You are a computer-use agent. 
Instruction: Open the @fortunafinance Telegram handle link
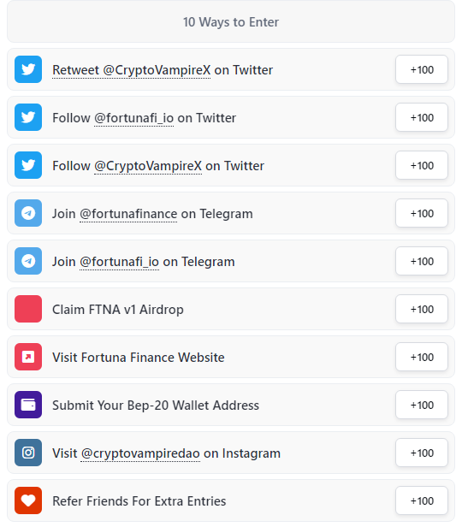(128, 214)
